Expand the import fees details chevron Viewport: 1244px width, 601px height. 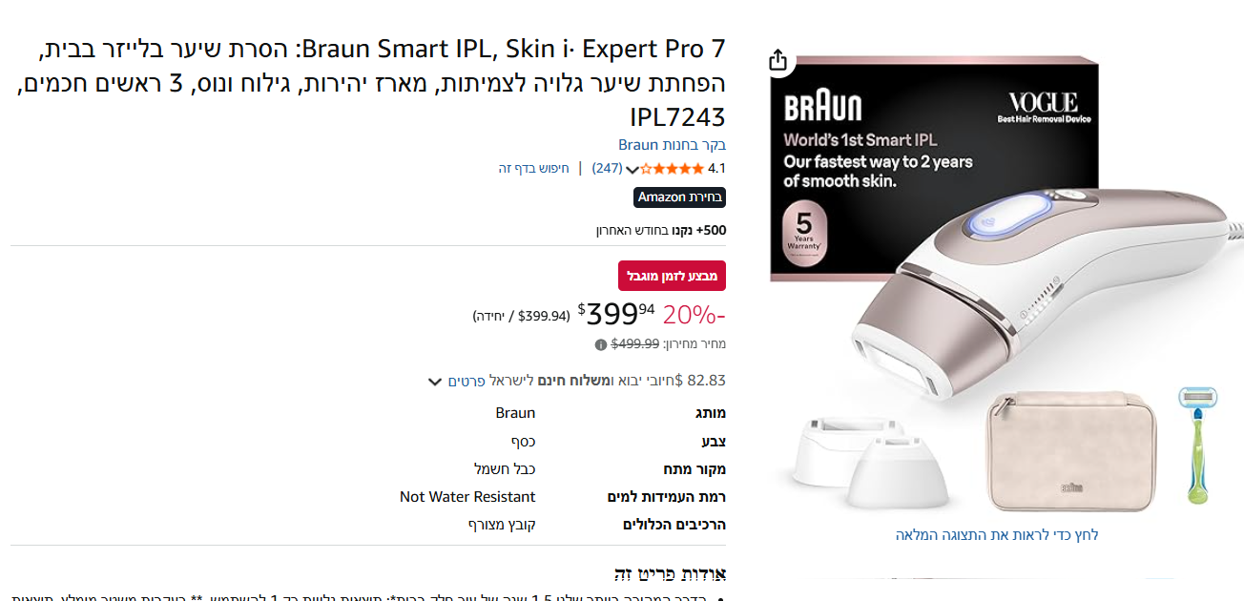coord(435,382)
